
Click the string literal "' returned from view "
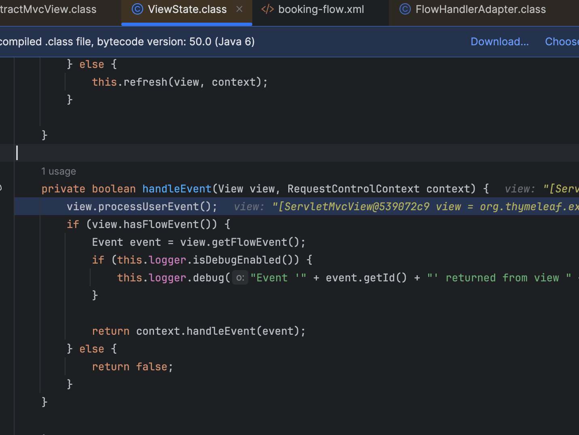pos(499,278)
